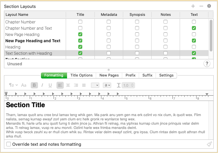Click the layout list vertical scrollbar
Screen dimensions: 218x153
pyautogui.click(x=211, y=36)
